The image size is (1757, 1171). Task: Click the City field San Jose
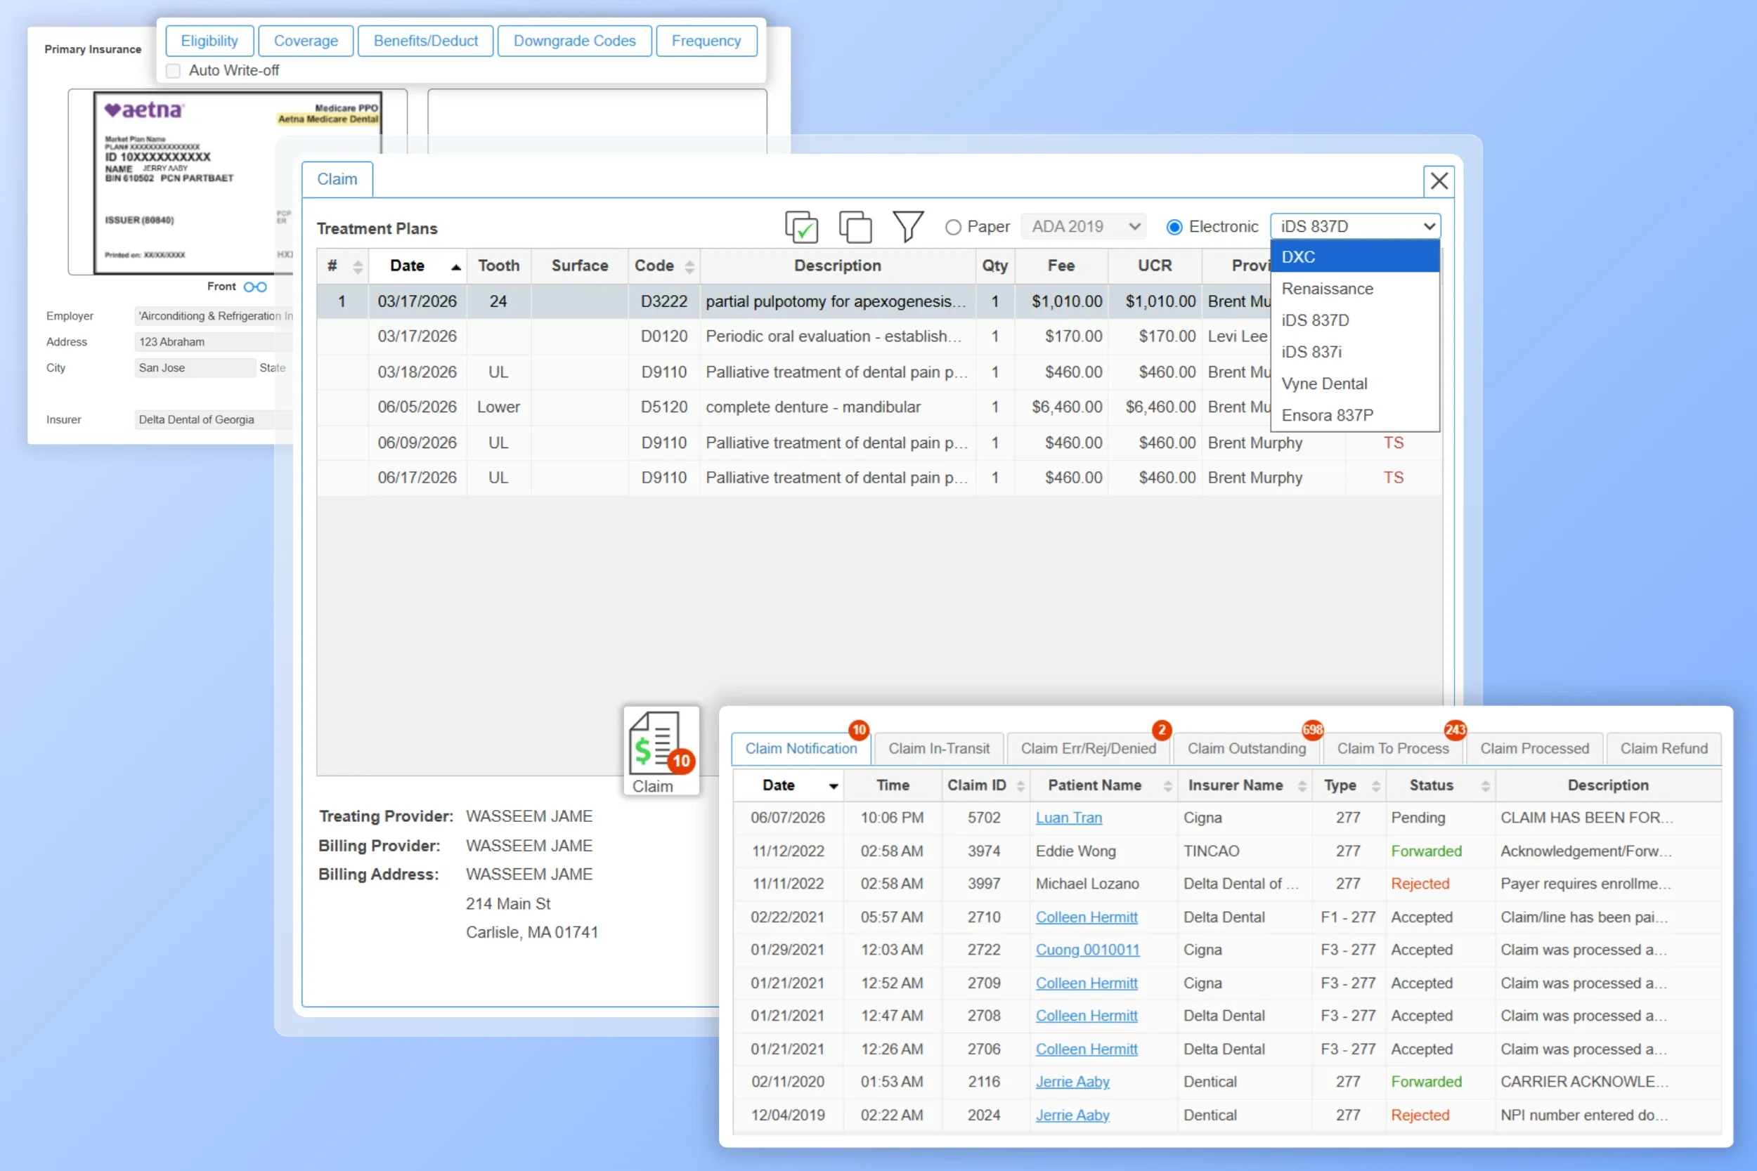pos(195,368)
